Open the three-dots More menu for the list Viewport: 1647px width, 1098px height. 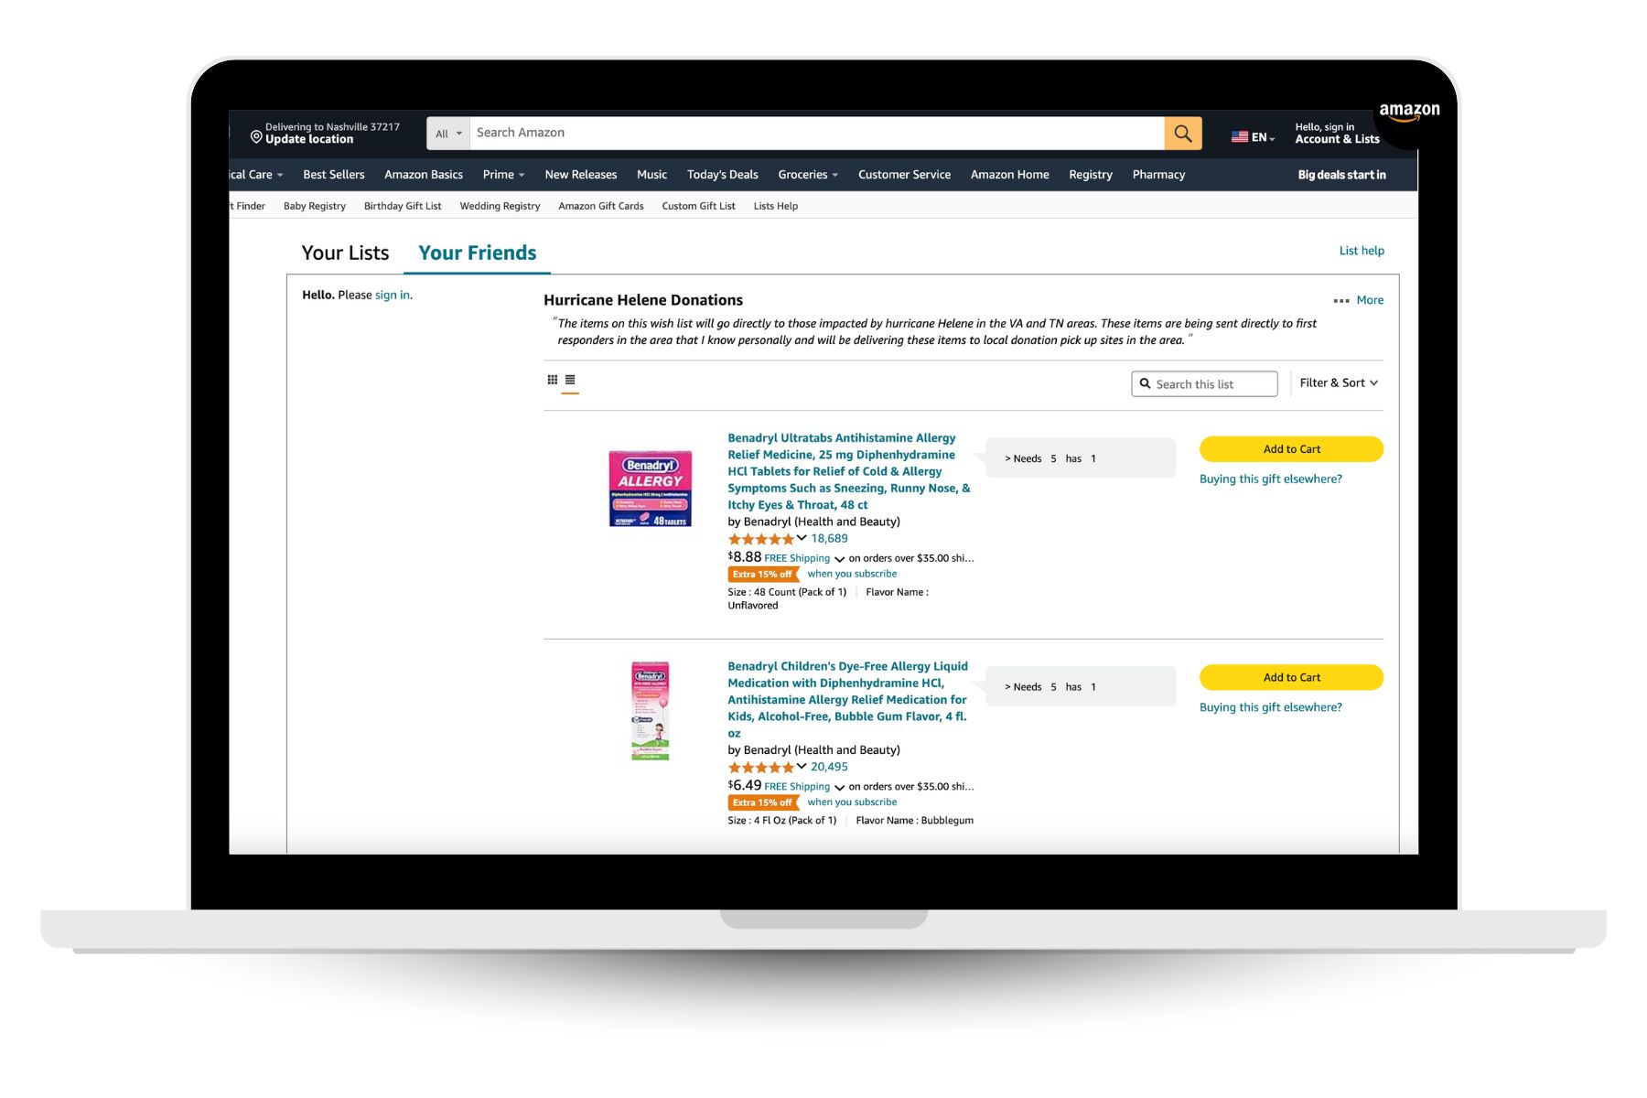pyautogui.click(x=1340, y=300)
